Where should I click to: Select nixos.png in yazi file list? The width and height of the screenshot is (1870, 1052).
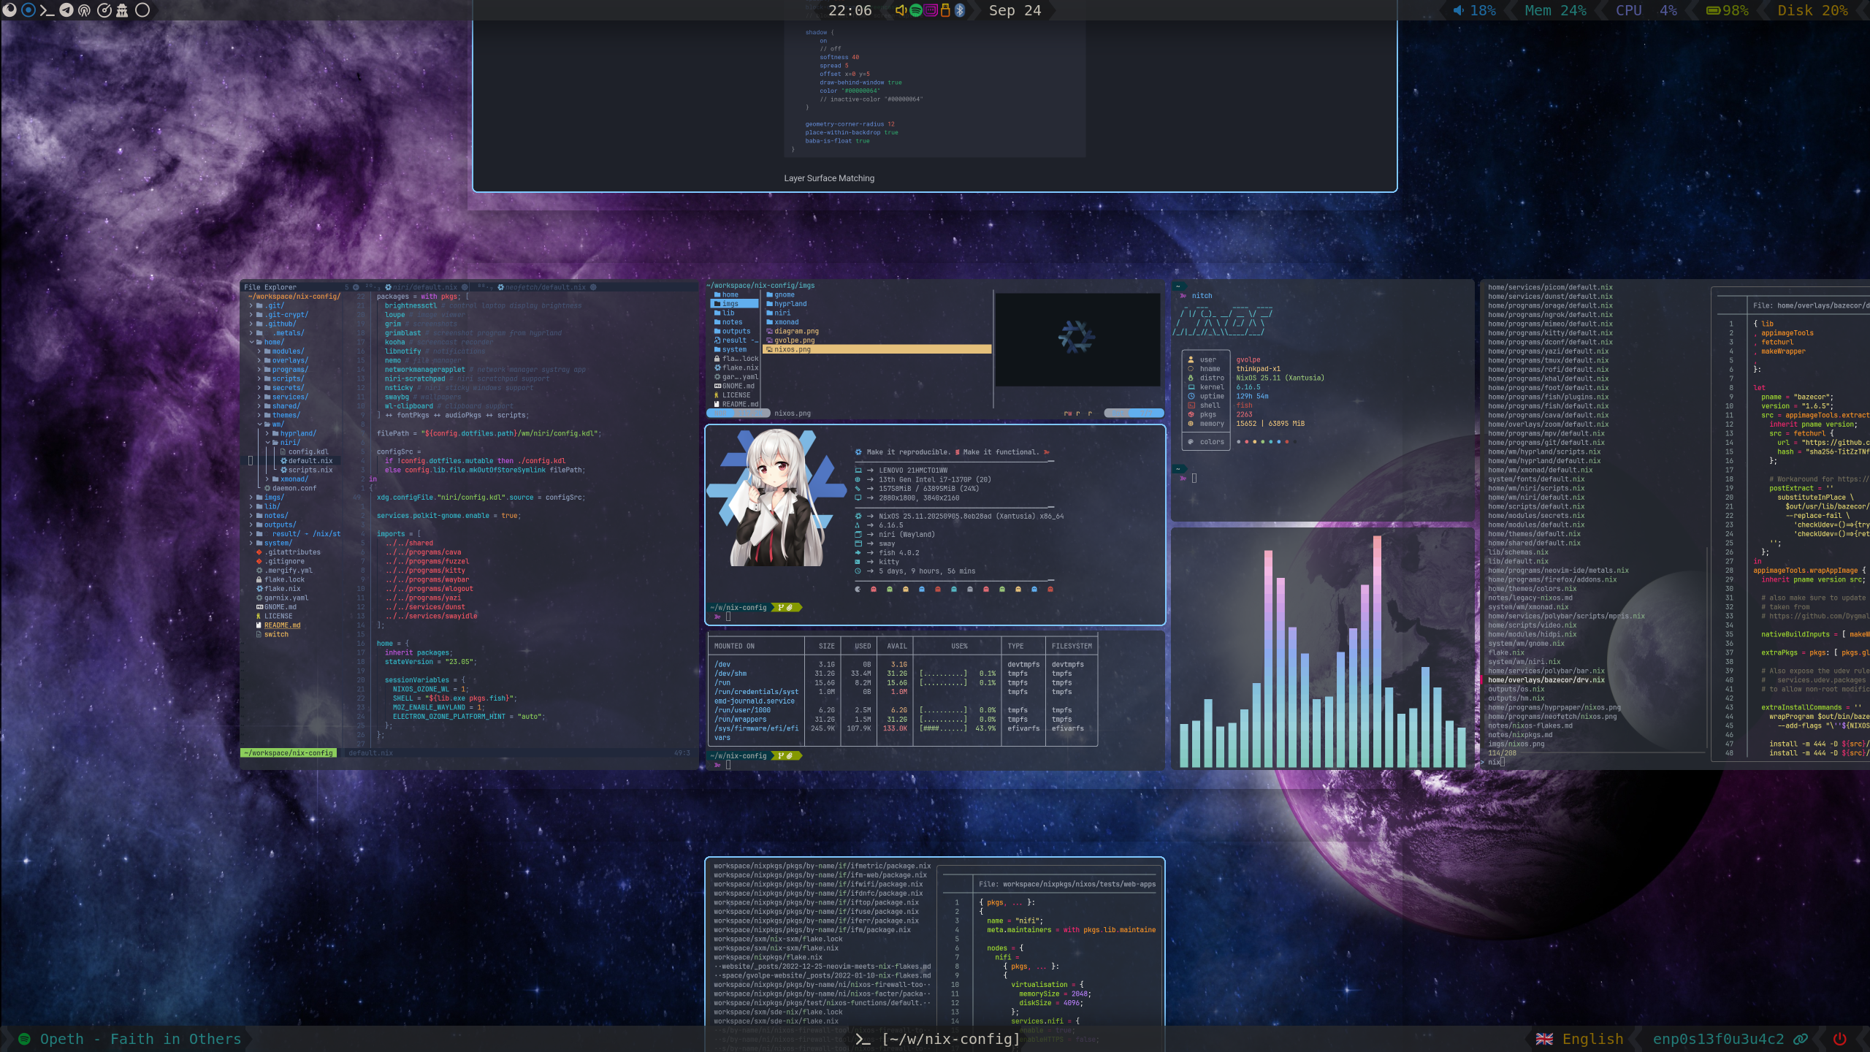793,349
